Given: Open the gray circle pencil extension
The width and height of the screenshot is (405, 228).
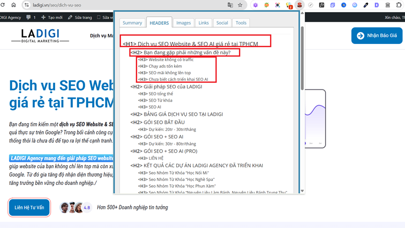Looking at the screenshot, I should 311,5.
